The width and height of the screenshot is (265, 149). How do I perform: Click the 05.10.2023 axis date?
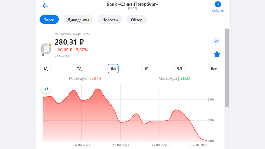199,145
